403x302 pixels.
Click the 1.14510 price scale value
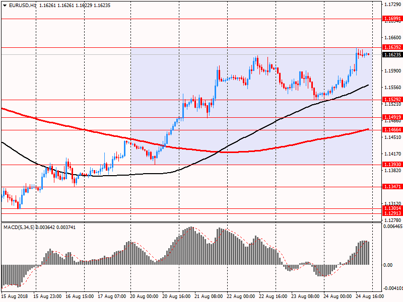pos(393,137)
